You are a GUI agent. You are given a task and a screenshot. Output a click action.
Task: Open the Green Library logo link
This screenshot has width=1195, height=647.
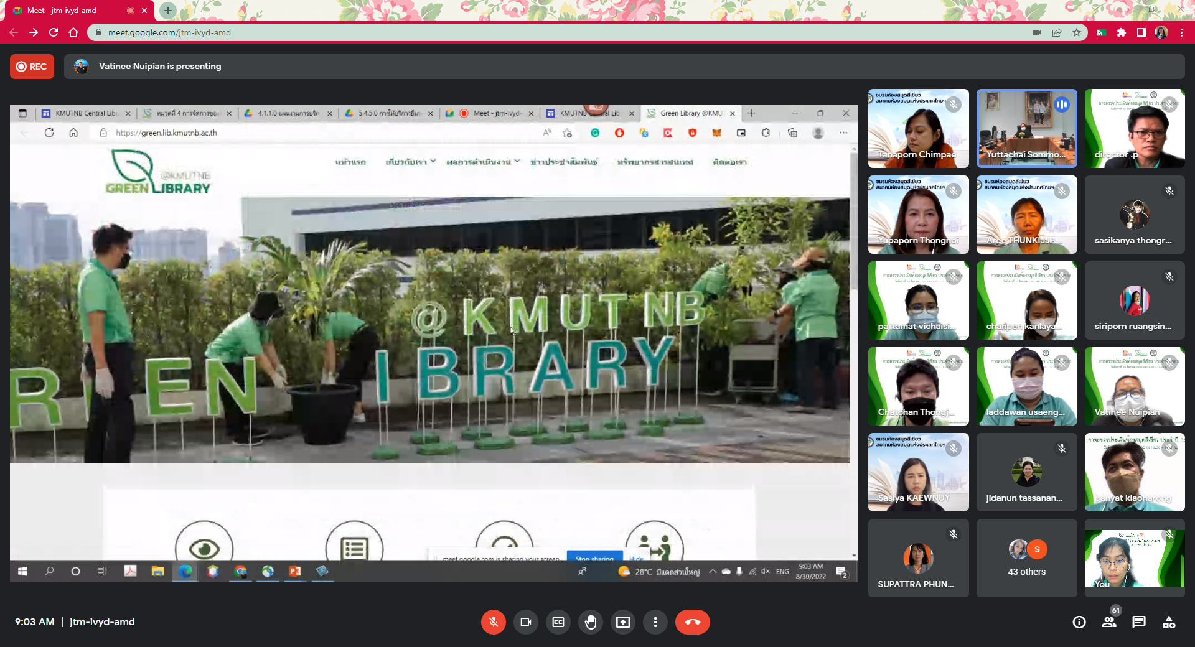pos(158,172)
